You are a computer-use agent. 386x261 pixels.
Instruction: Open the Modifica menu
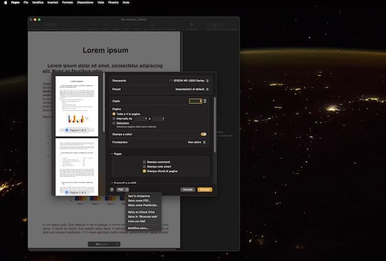tap(38, 3)
